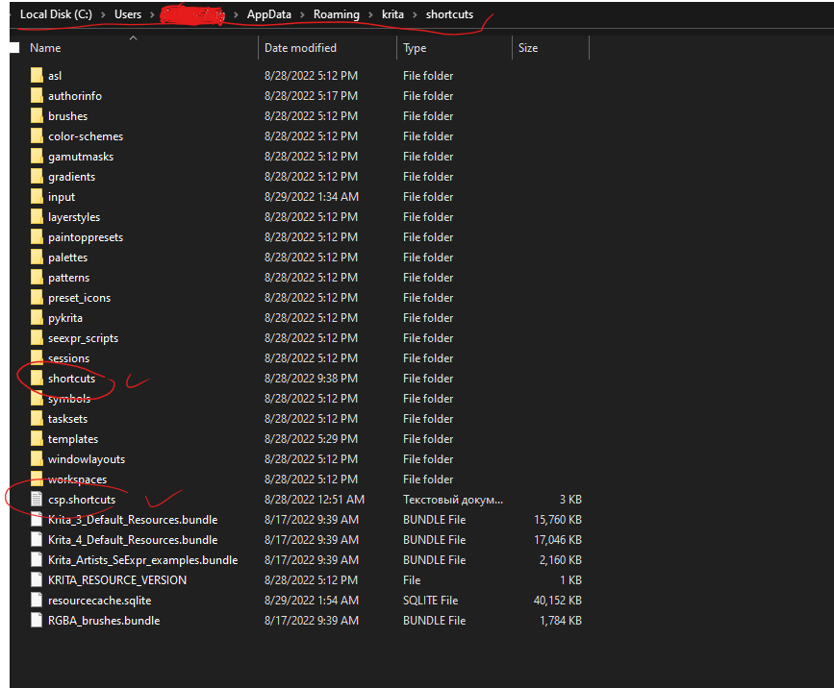The image size is (834, 688).
Task: Select the Krita_Artists_SeExpr_examples.bundle file
Action: pos(142,560)
